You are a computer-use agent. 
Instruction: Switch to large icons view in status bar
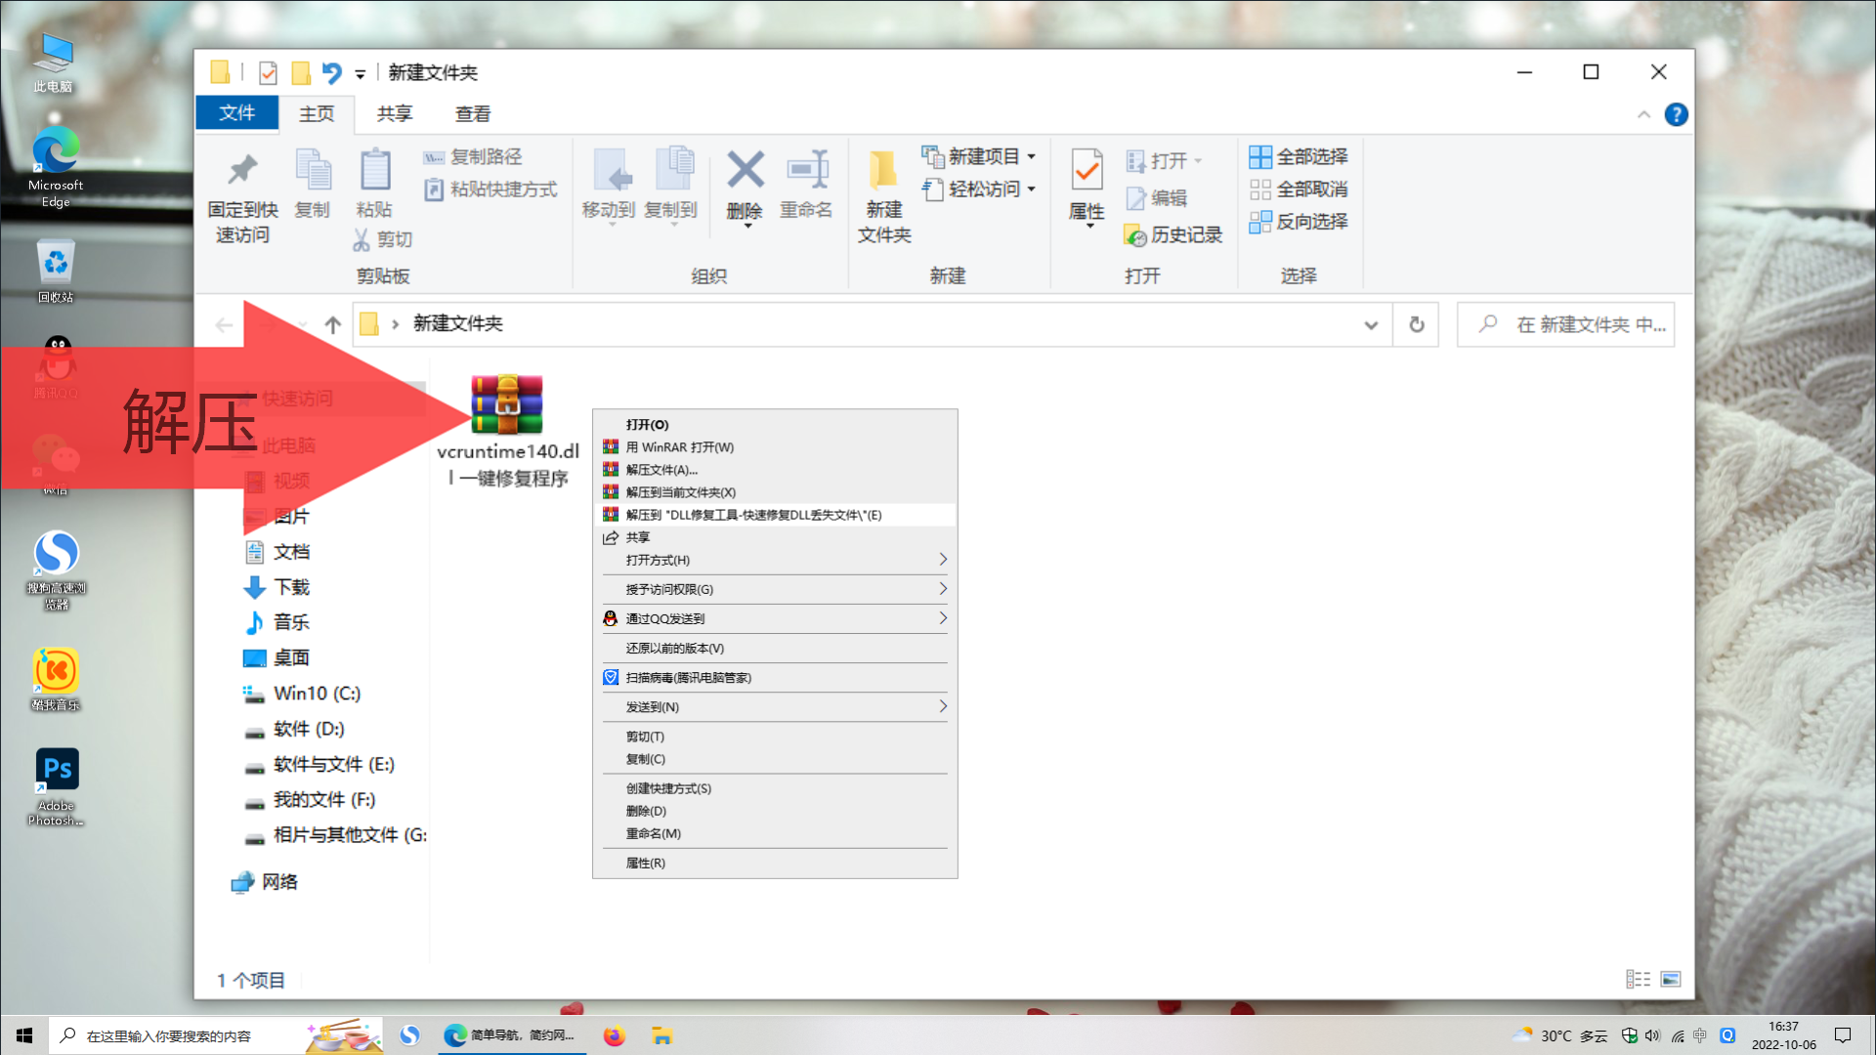coord(1671,979)
